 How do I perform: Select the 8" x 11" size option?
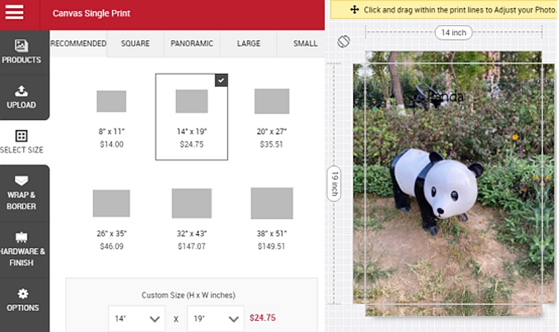pos(112,117)
